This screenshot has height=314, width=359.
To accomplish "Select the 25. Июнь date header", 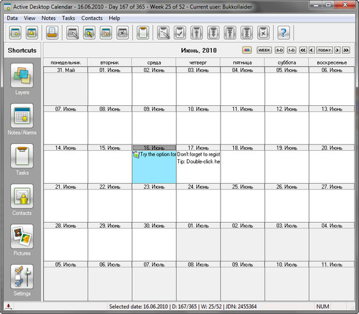I will point(242,187).
